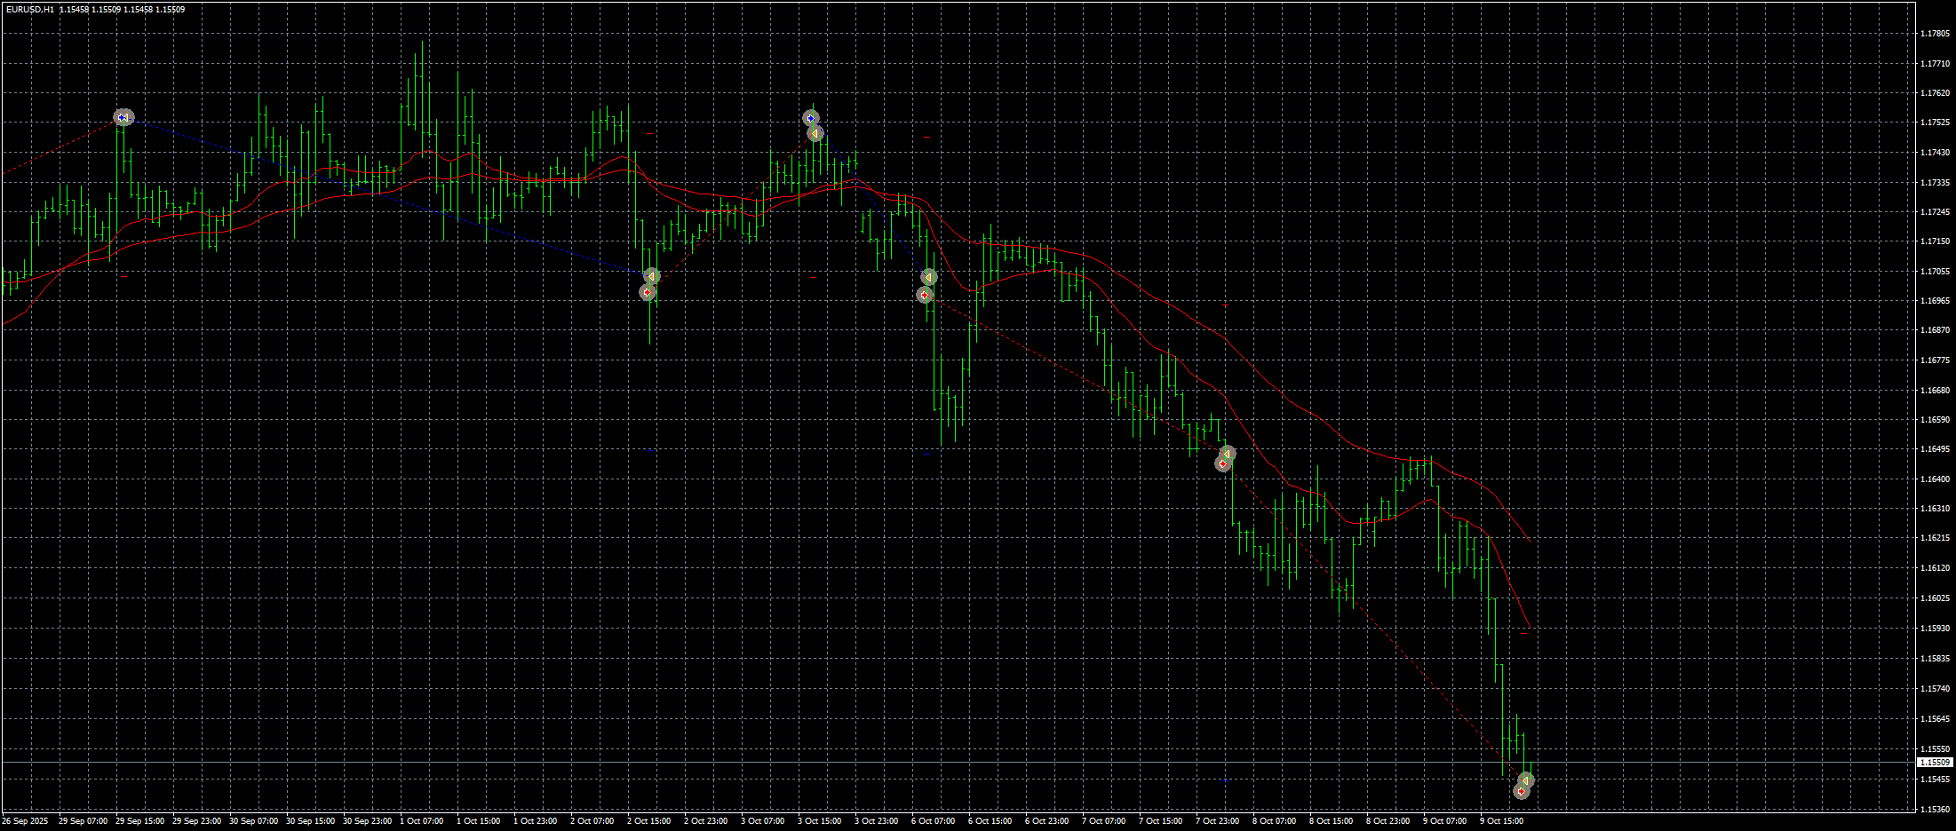Click the 1.16965 price scale label
The image size is (1956, 831).
[x=1935, y=300]
